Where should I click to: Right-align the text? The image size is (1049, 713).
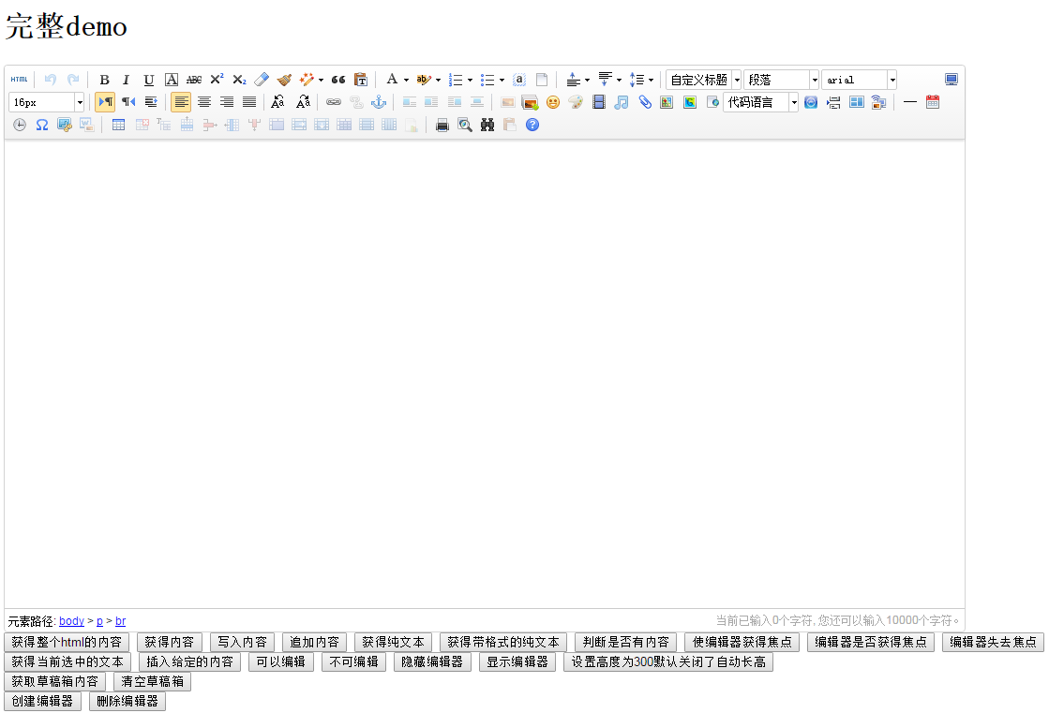point(227,102)
